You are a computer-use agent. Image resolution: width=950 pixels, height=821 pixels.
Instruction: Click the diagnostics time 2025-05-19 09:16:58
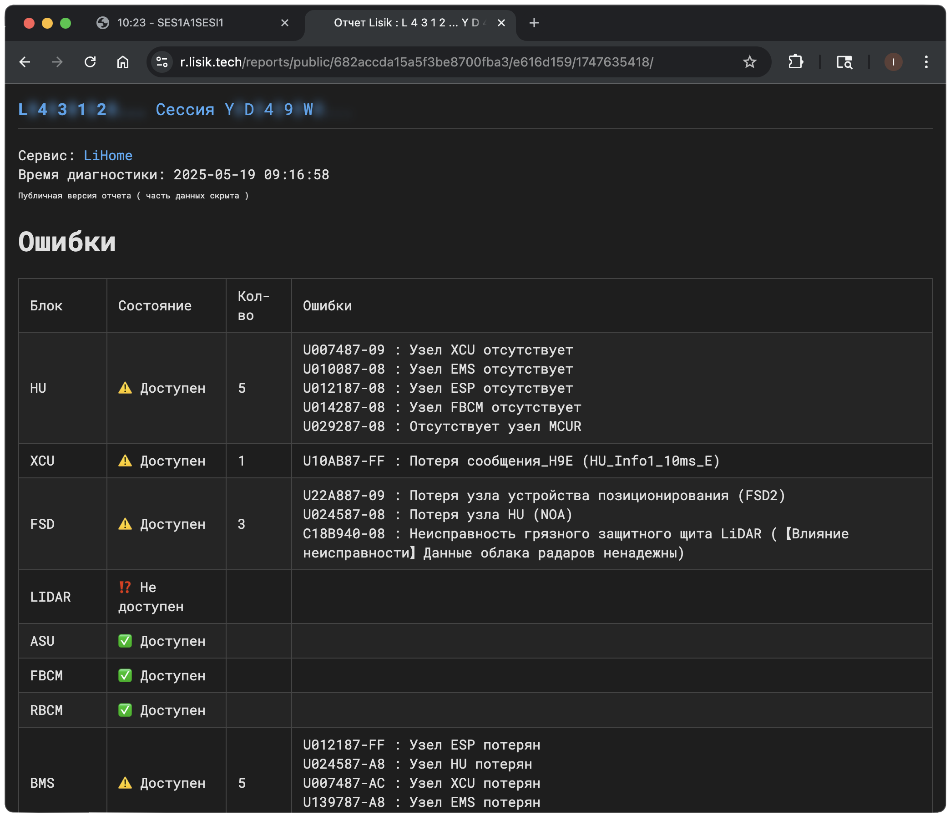251,175
